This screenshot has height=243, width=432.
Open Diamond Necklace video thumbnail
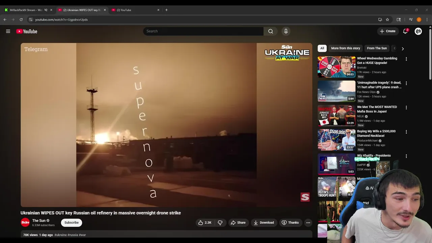336,140
